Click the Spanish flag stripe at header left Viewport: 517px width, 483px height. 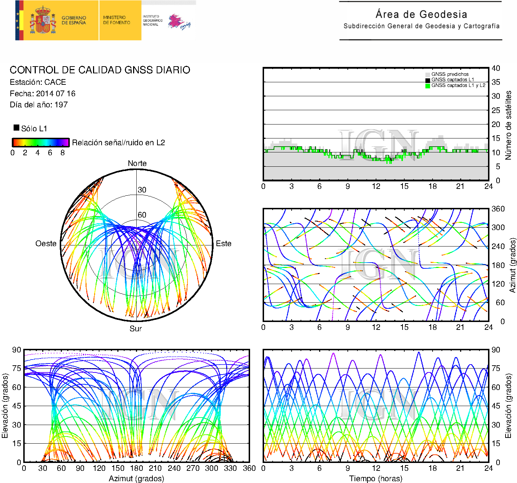pyautogui.click(x=19, y=20)
